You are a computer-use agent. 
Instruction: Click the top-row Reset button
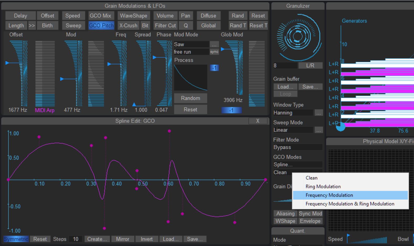pyautogui.click(x=258, y=16)
